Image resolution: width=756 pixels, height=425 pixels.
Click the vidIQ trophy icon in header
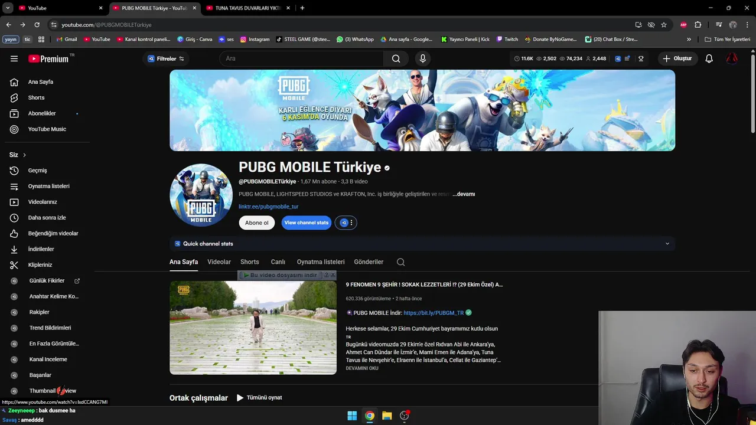tap(641, 58)
